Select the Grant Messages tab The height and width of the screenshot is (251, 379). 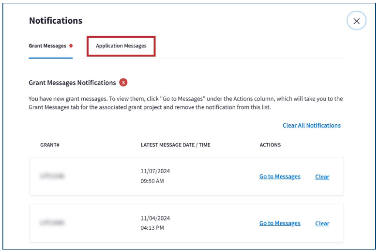coord(47,46)
